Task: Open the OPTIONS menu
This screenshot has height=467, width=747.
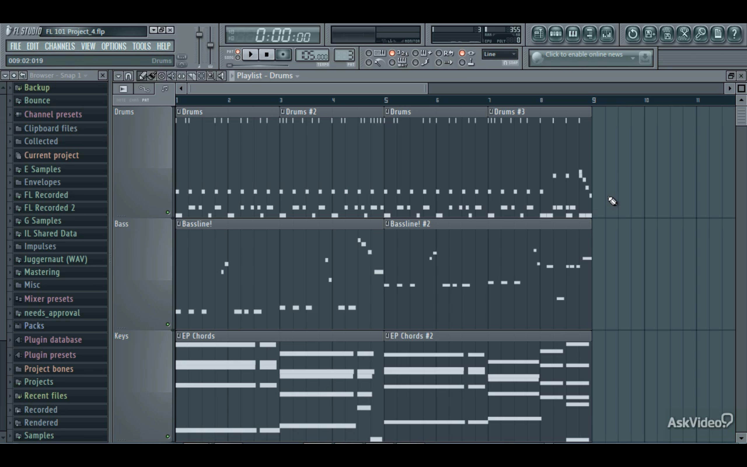Action: pos(113,46)
